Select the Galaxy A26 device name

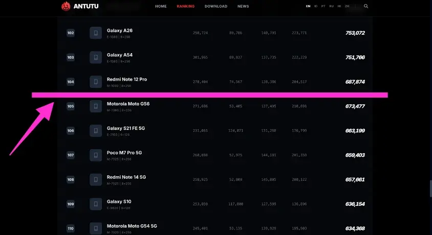pos(120,31)
